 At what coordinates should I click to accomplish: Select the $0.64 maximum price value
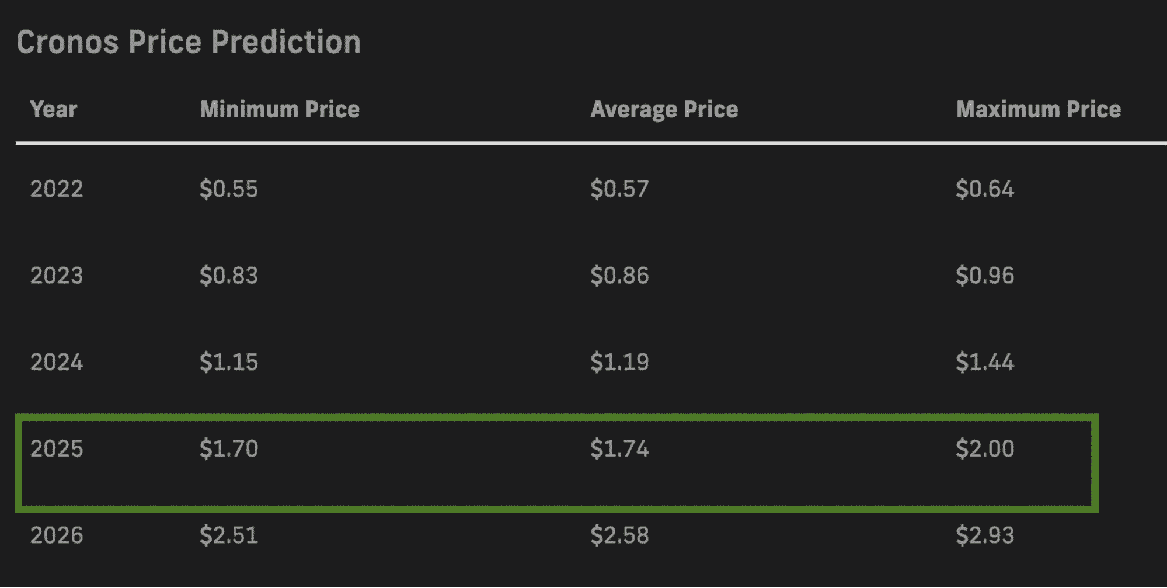(985, 189)
